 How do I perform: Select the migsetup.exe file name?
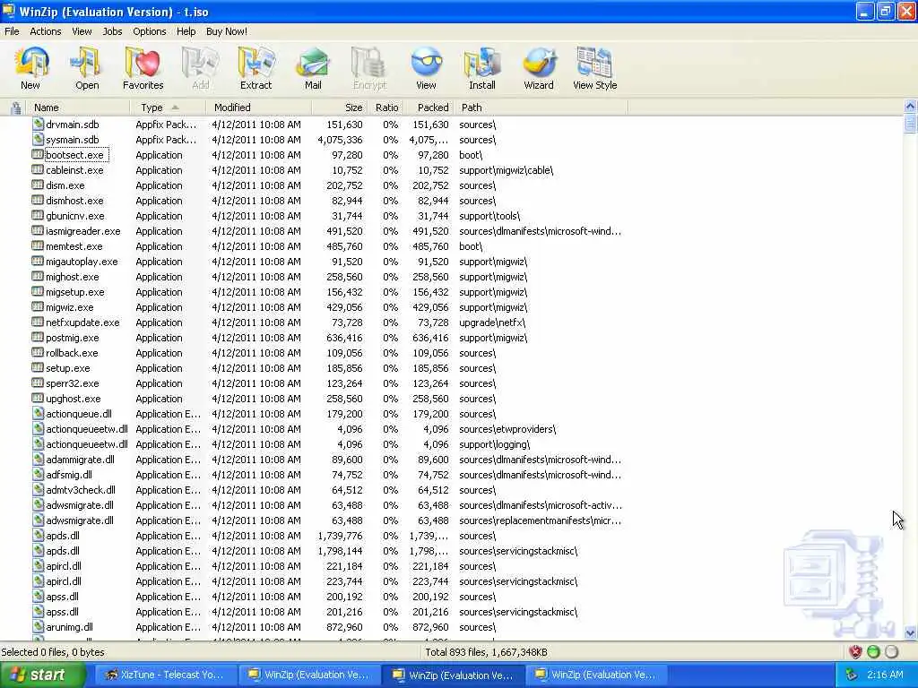(x=75, y=292)
